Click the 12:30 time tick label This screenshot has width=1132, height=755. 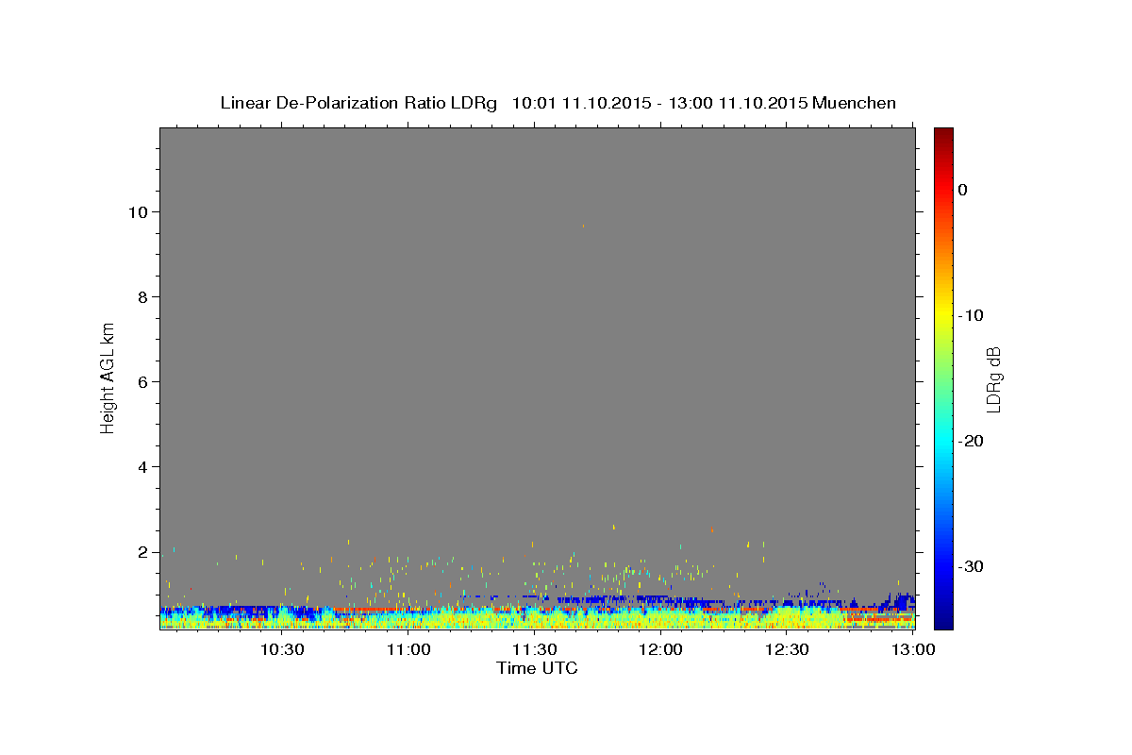[787, 649]
